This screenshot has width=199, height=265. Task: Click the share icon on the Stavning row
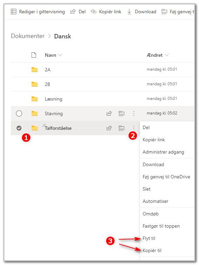[109, 113]
